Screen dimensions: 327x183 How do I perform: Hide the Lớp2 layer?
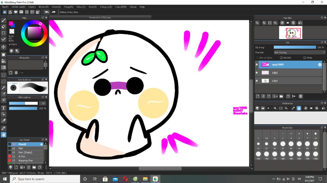coord(257,73)
